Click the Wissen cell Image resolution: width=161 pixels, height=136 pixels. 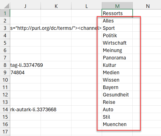point(117,80)
